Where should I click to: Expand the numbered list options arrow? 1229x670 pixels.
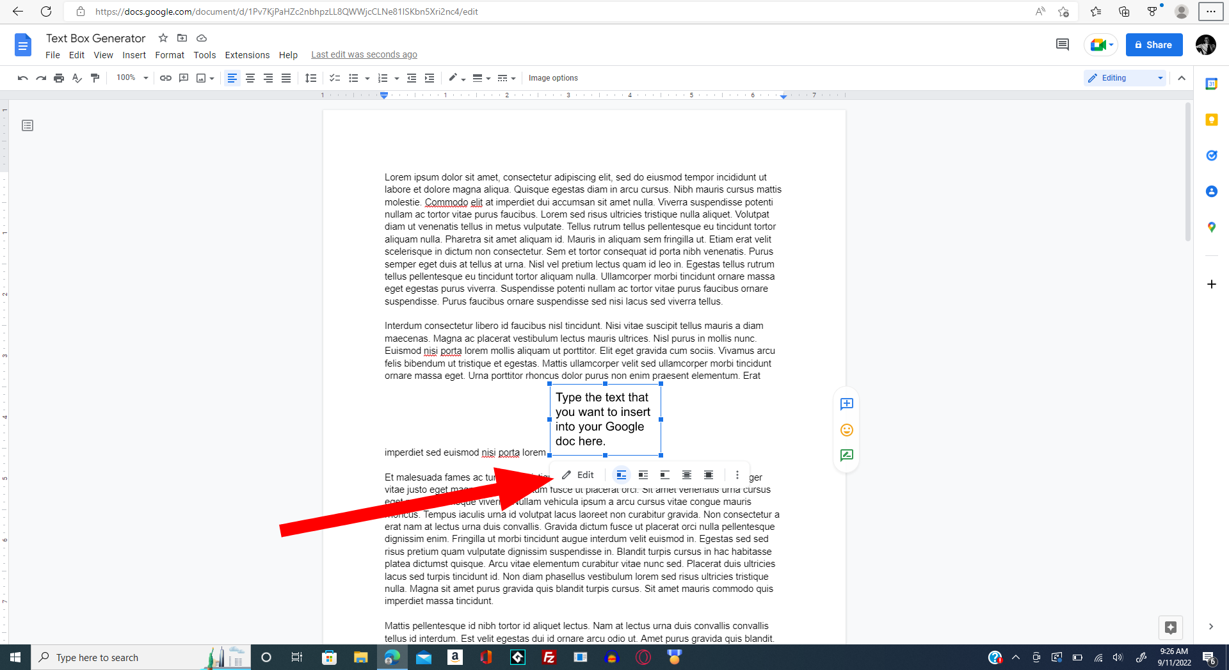[396, 77]
